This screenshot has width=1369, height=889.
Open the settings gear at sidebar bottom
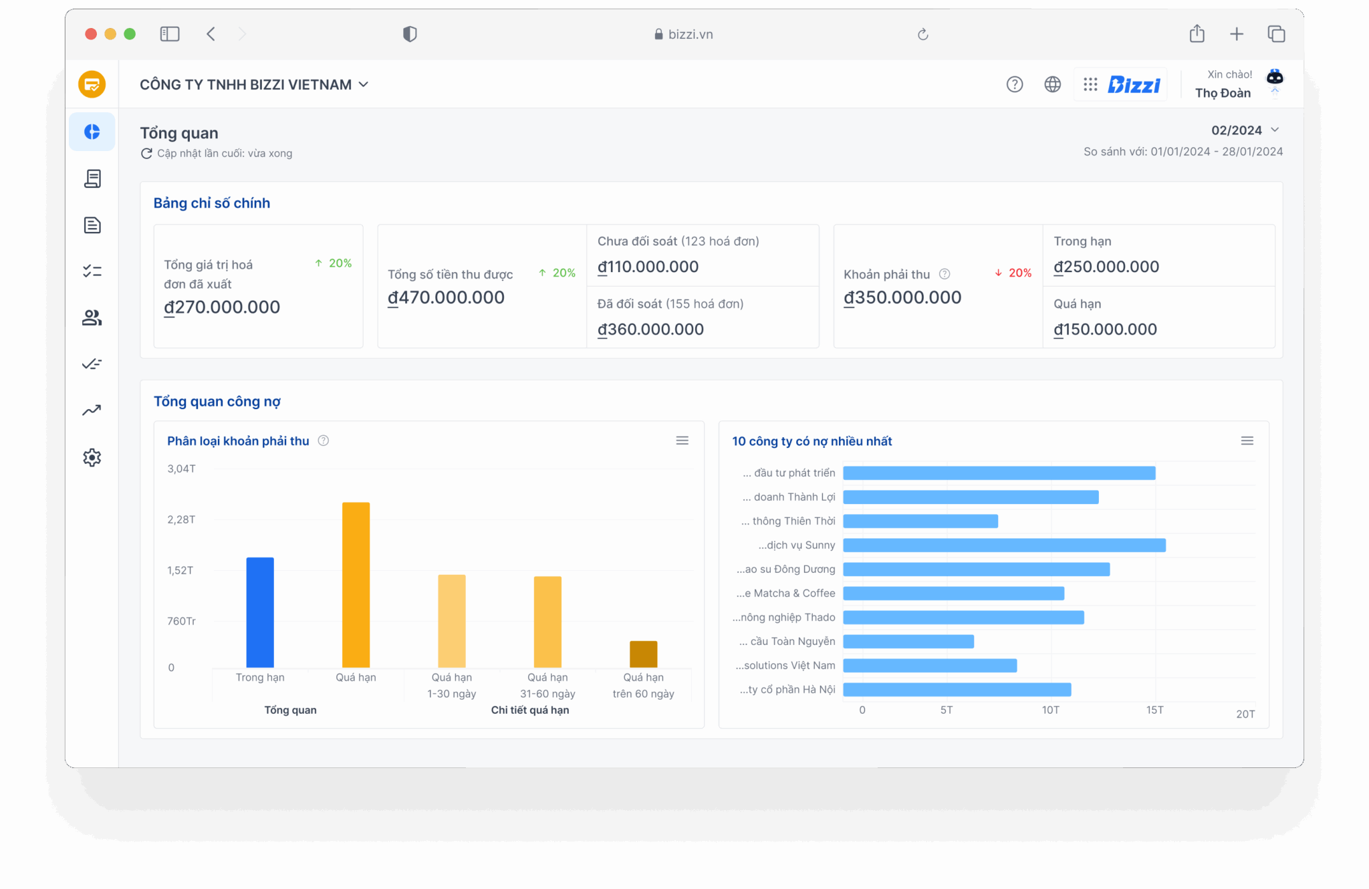(x=92, y=457)
